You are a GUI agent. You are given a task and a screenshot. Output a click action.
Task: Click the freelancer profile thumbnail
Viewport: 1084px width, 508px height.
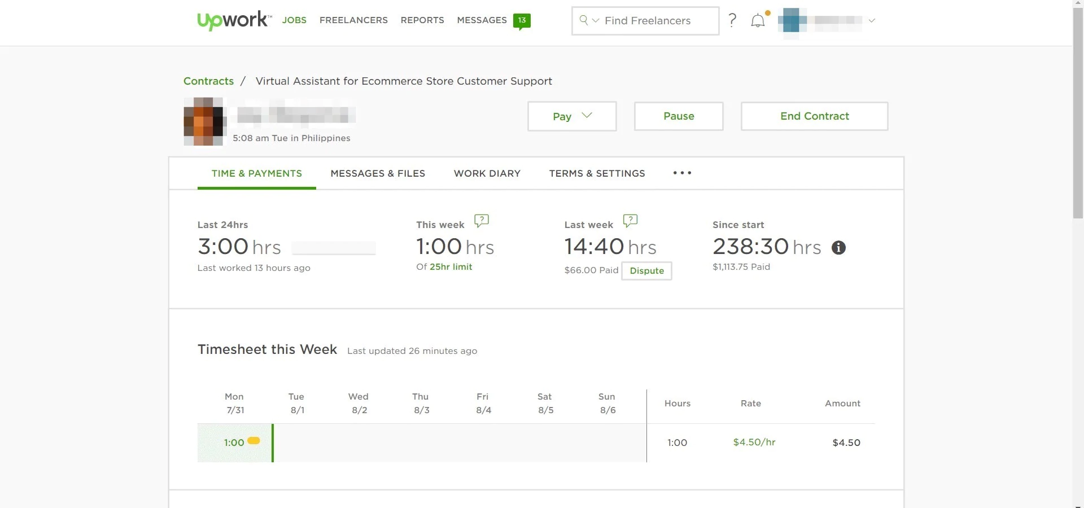pos(203,121)
